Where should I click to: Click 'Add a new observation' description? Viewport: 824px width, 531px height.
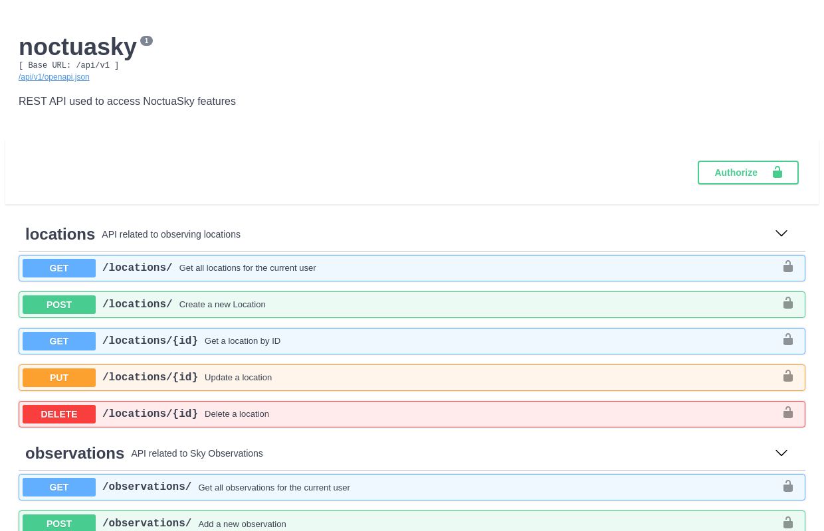242,524
